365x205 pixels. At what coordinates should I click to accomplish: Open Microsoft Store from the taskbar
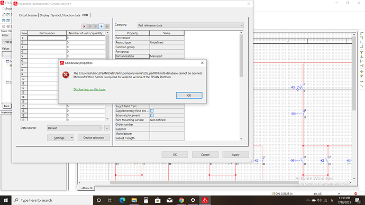[158, 200]
